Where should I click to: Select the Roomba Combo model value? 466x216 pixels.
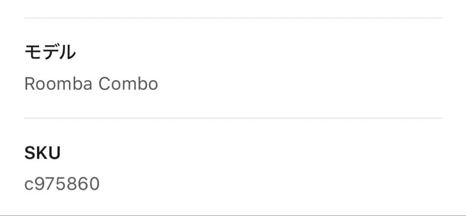(x=91, y=83)
